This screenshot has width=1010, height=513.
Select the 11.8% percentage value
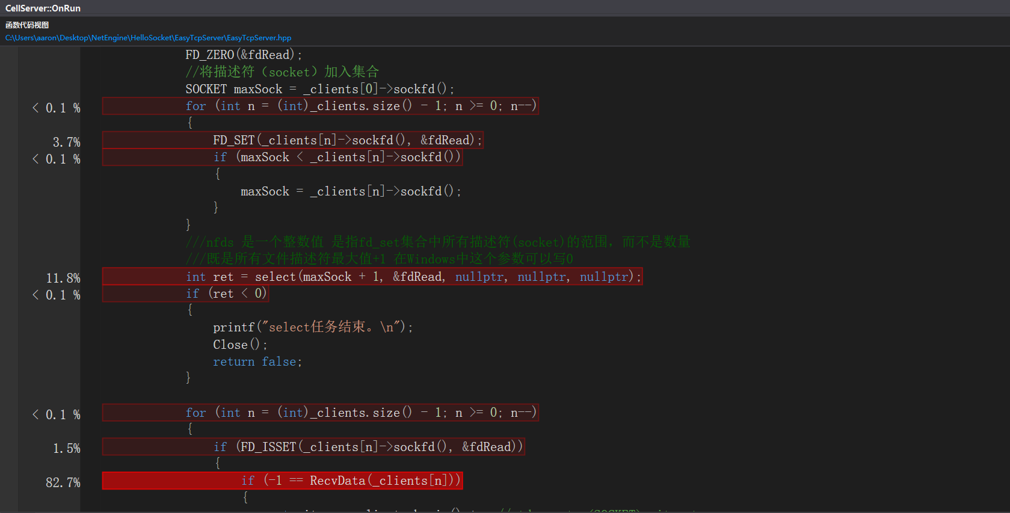[x=63, y=278]
